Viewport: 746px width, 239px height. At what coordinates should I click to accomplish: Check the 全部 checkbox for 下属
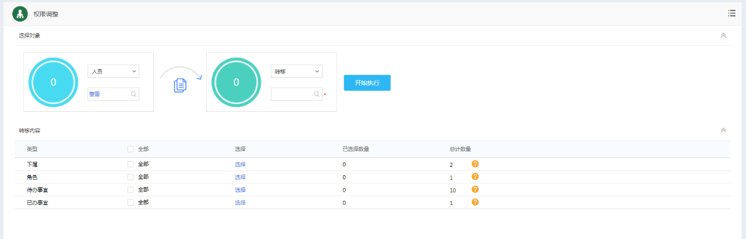click(130, 164)
